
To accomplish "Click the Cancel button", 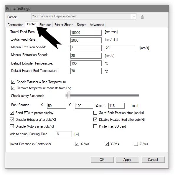I will click(153, 160).
